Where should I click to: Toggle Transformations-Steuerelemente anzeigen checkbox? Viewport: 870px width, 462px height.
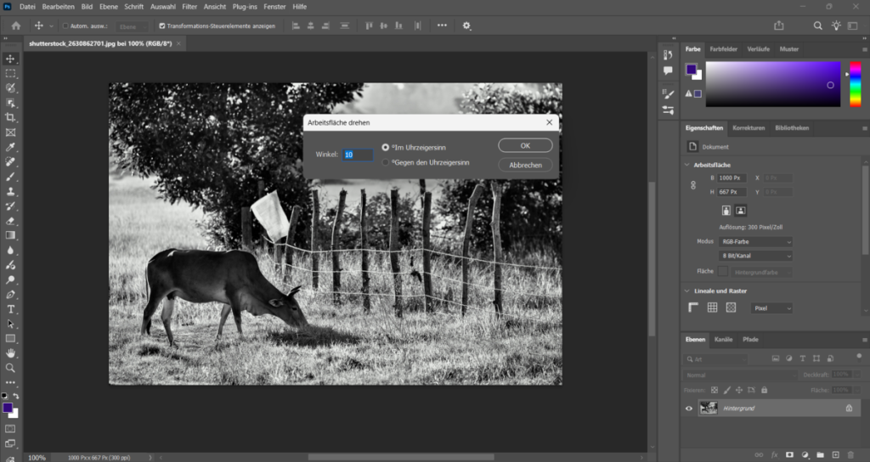pyautogui.click(x=162, y=26)
